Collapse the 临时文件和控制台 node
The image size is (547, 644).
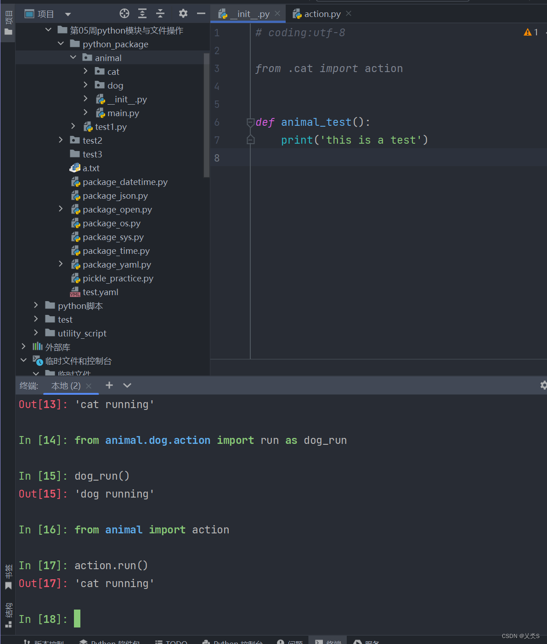pyautogui.click(x=23, y=360)
